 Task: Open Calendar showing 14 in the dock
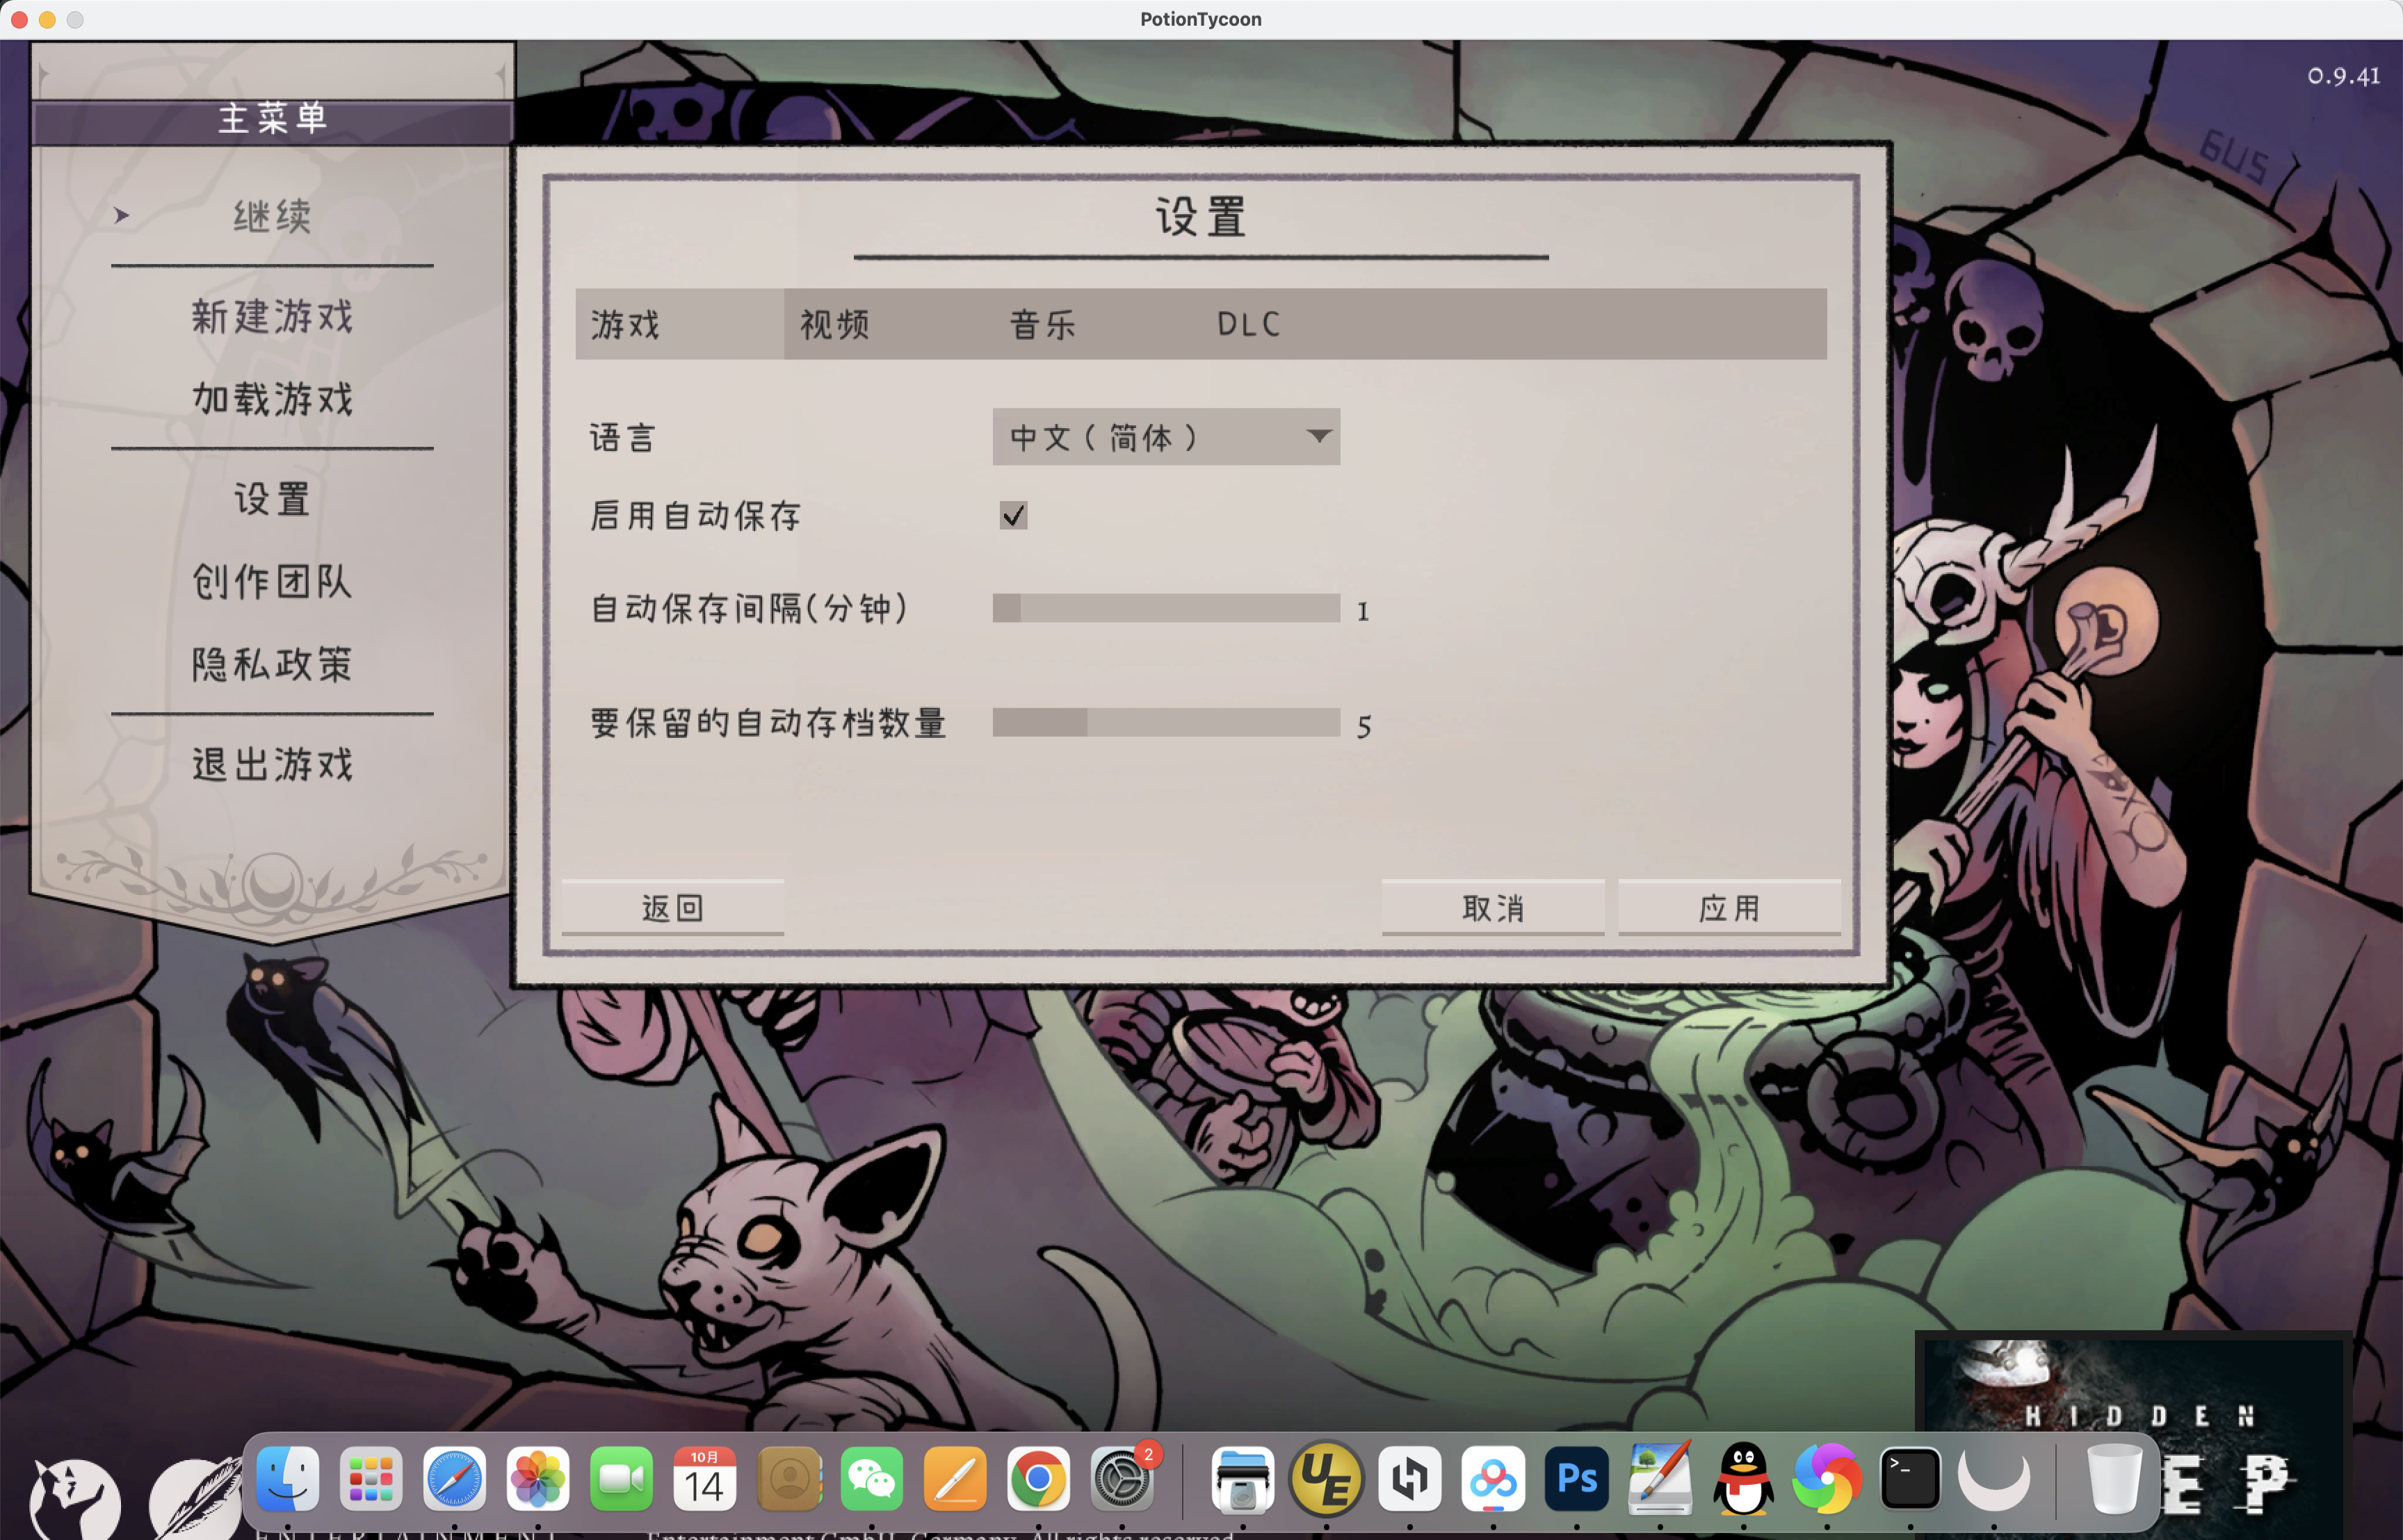[x=704, y=1478]
